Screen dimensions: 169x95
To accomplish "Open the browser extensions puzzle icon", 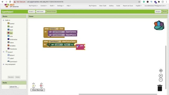I will tap(159, 2).
